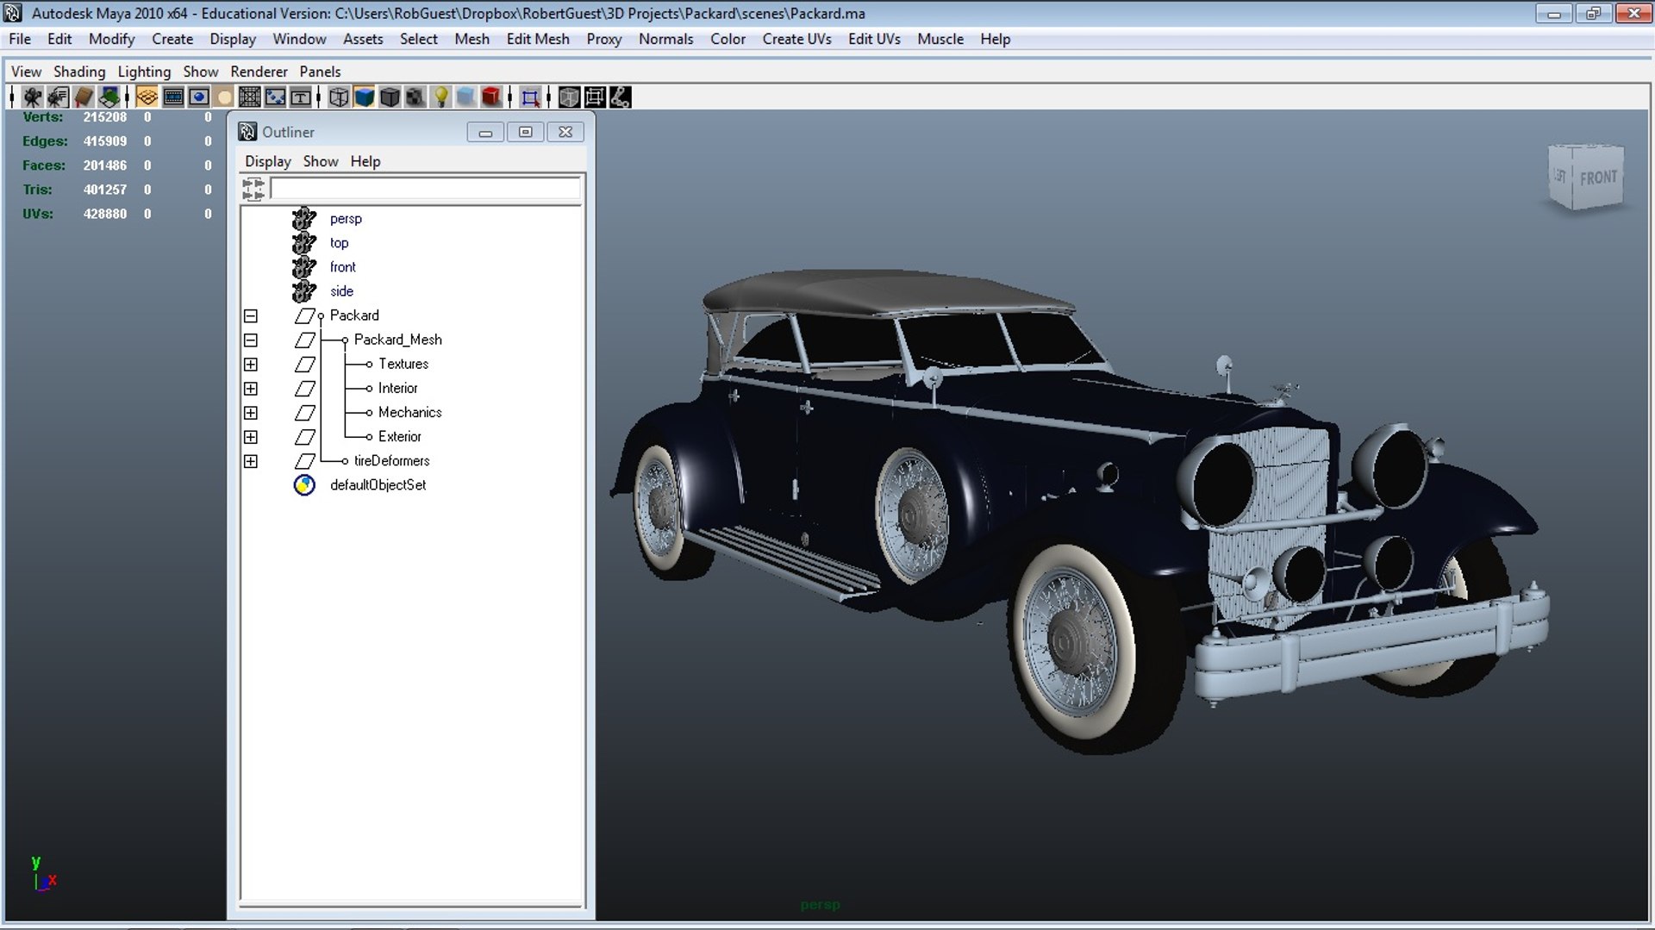1655x930 pixels.
Task: Toggle the Safe Title overlay
Action: coord(301,97)
